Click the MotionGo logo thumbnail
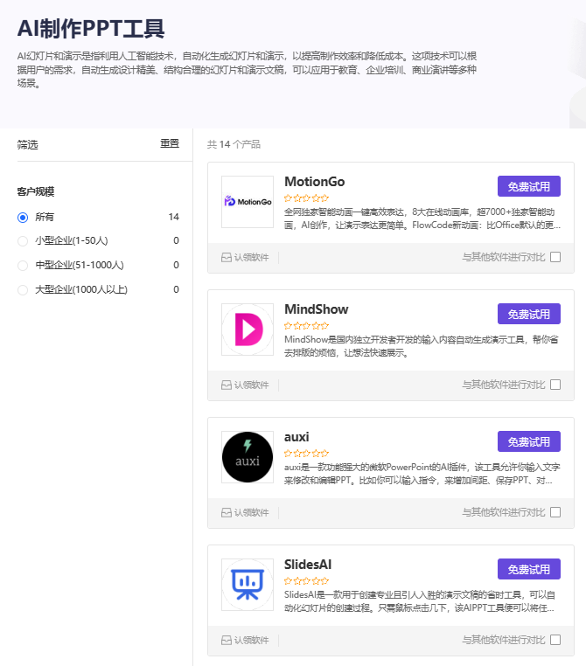The height and width of the screenshot is (666, 586). (x=248, y=202)
